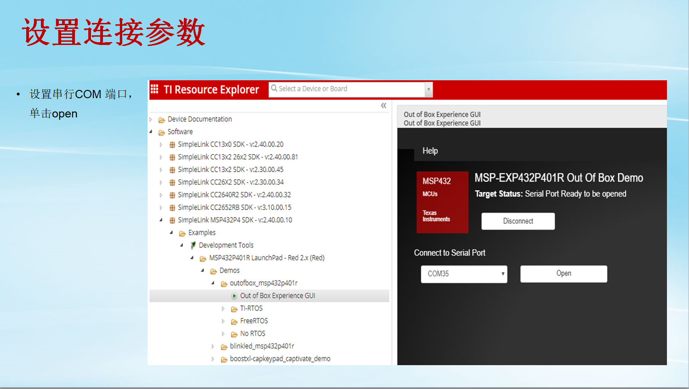689x389 pixels.
Task: Collapse the Examples node arrow
Action: click(171, 233)
